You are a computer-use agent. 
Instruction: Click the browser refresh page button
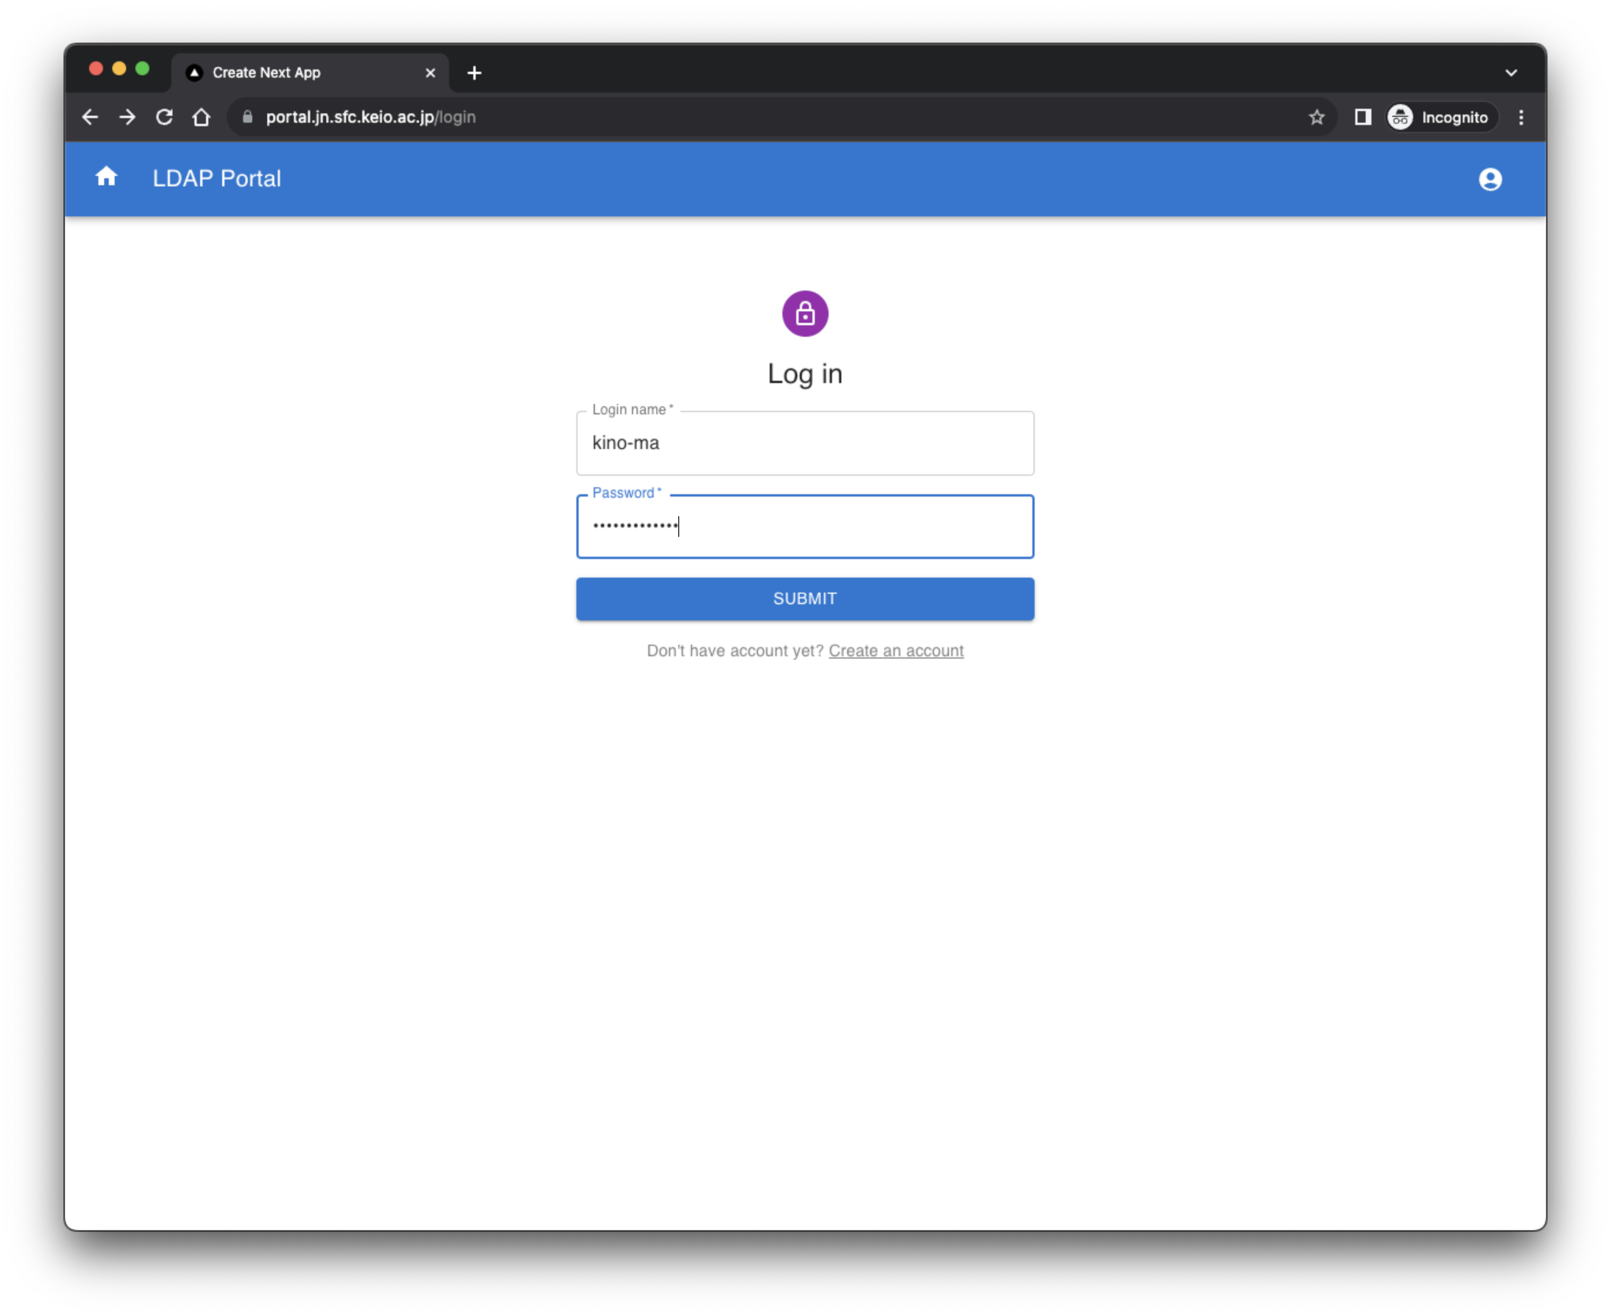pyautogui.click(x=163, y=118)
